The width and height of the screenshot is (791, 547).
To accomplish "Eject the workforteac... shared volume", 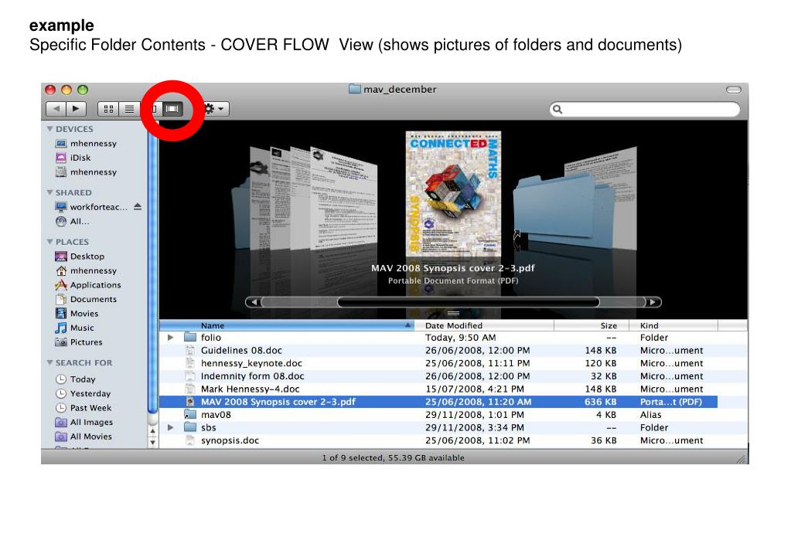I will point(138,207).
